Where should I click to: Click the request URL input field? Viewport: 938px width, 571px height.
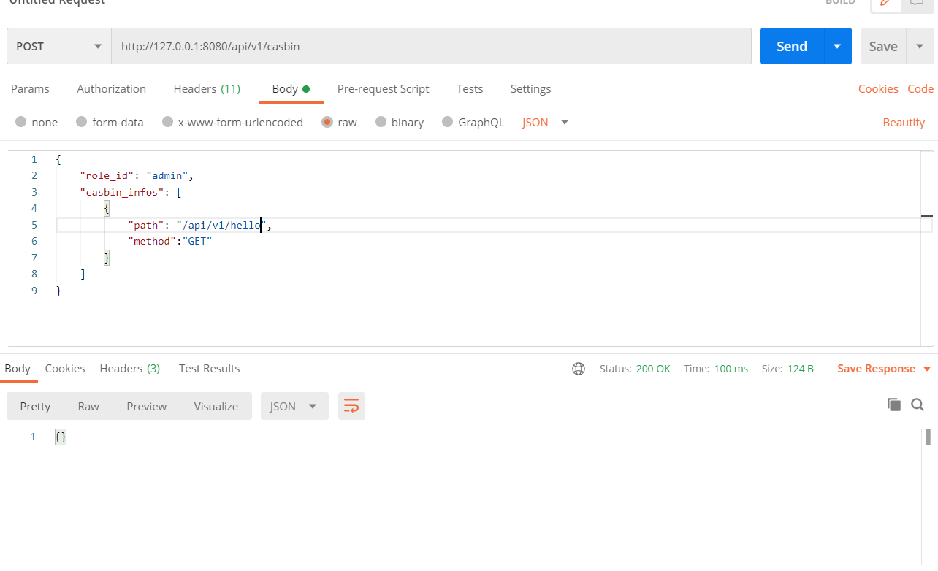431,46
